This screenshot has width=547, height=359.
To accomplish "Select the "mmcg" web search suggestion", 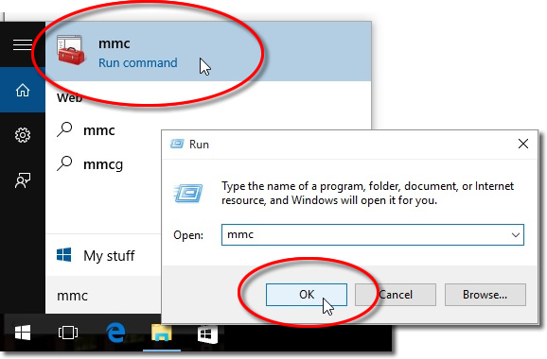I will tap(103, 163).
